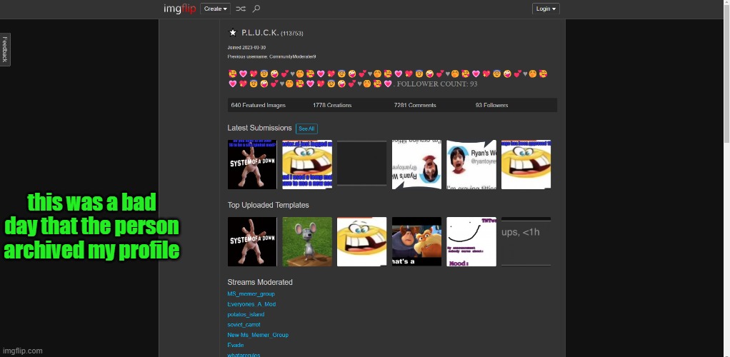
Task: Click See All next to Latest Submissions
Action: 306,129
